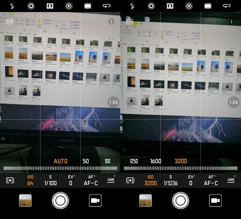Toggle the RAW badge on ISO 3200 screen
Viewport: 241px width, 219px height.
coord(129,22)
